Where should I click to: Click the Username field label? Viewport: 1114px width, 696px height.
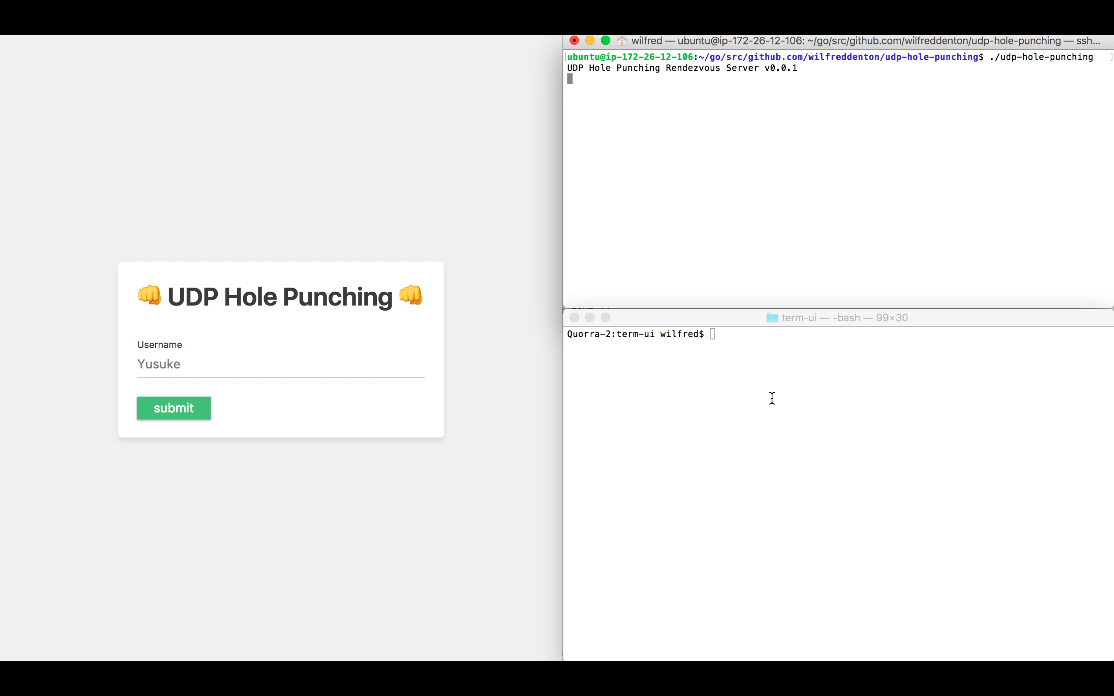[159, 345]
